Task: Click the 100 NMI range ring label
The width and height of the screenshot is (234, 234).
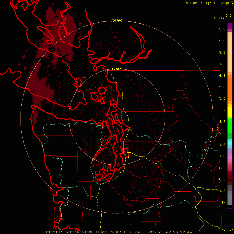Action: (x=117, y=21)
